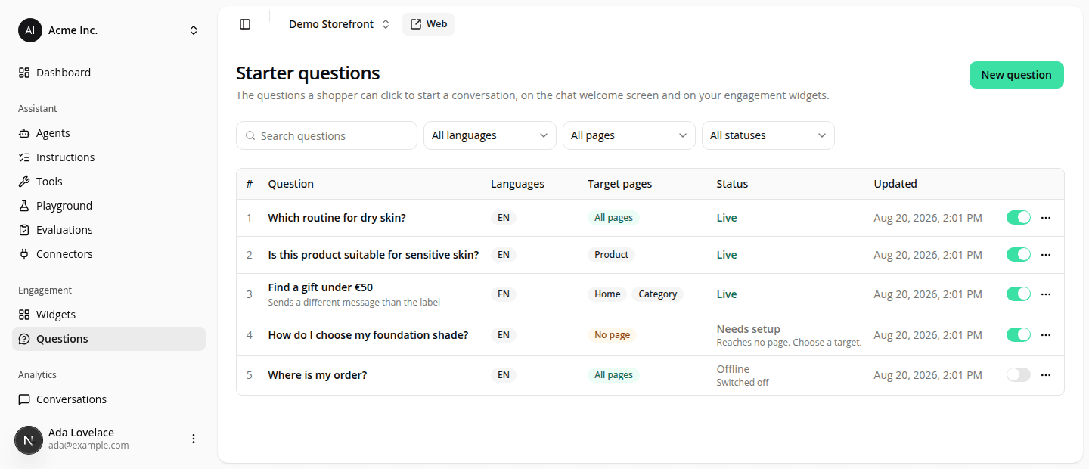Open more options for the foundation shade question
This screenshot has height=469, width=1089.
pos(1046,335)
